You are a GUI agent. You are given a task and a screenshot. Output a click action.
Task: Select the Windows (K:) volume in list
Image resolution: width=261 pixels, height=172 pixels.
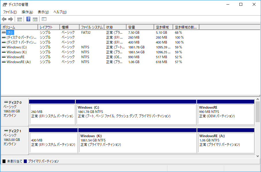[x=17, y=52]
